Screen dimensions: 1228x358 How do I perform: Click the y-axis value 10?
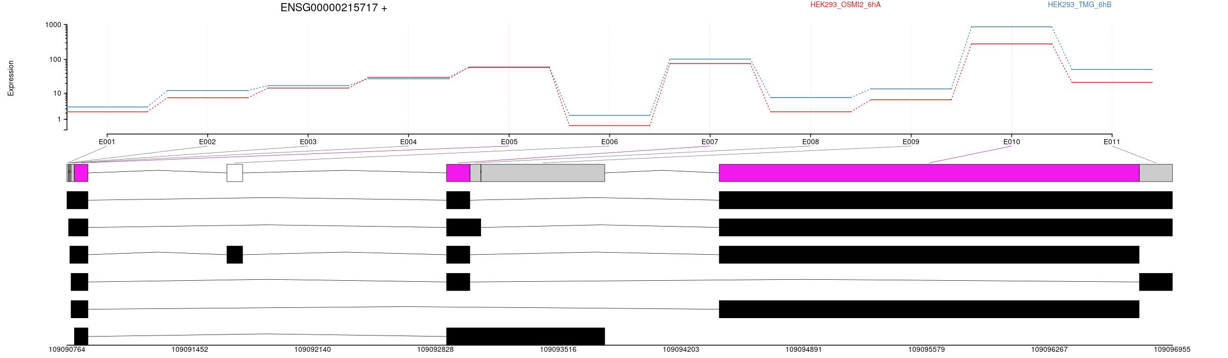[x=57, y=94]
